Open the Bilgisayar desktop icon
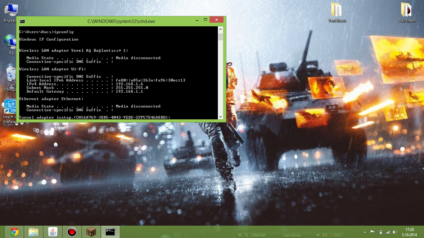Screen dimensions: 424x238 (x=11, y=13)
